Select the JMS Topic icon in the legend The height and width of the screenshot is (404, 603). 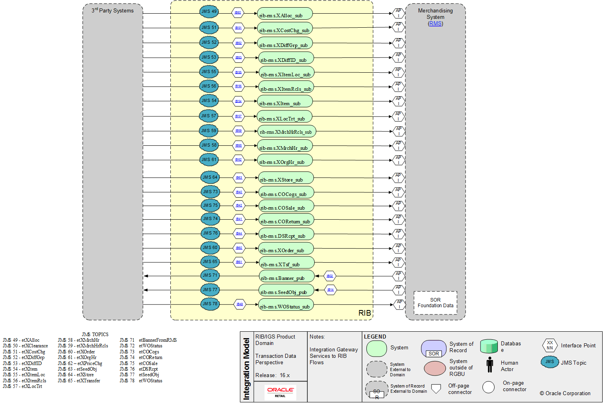tap(549, 362)
